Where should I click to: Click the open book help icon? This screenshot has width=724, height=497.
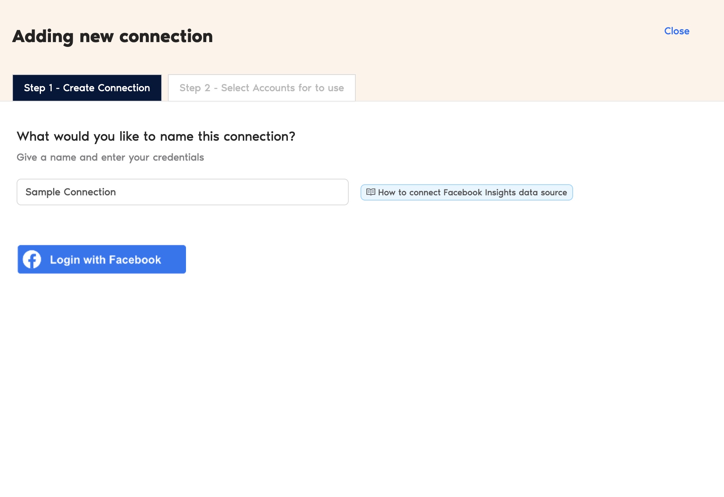pos(370,192)
